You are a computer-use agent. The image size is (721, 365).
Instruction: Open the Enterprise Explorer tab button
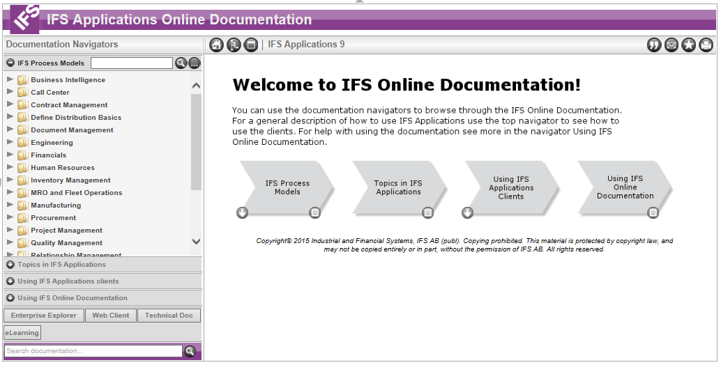click(x=44, y=316)
